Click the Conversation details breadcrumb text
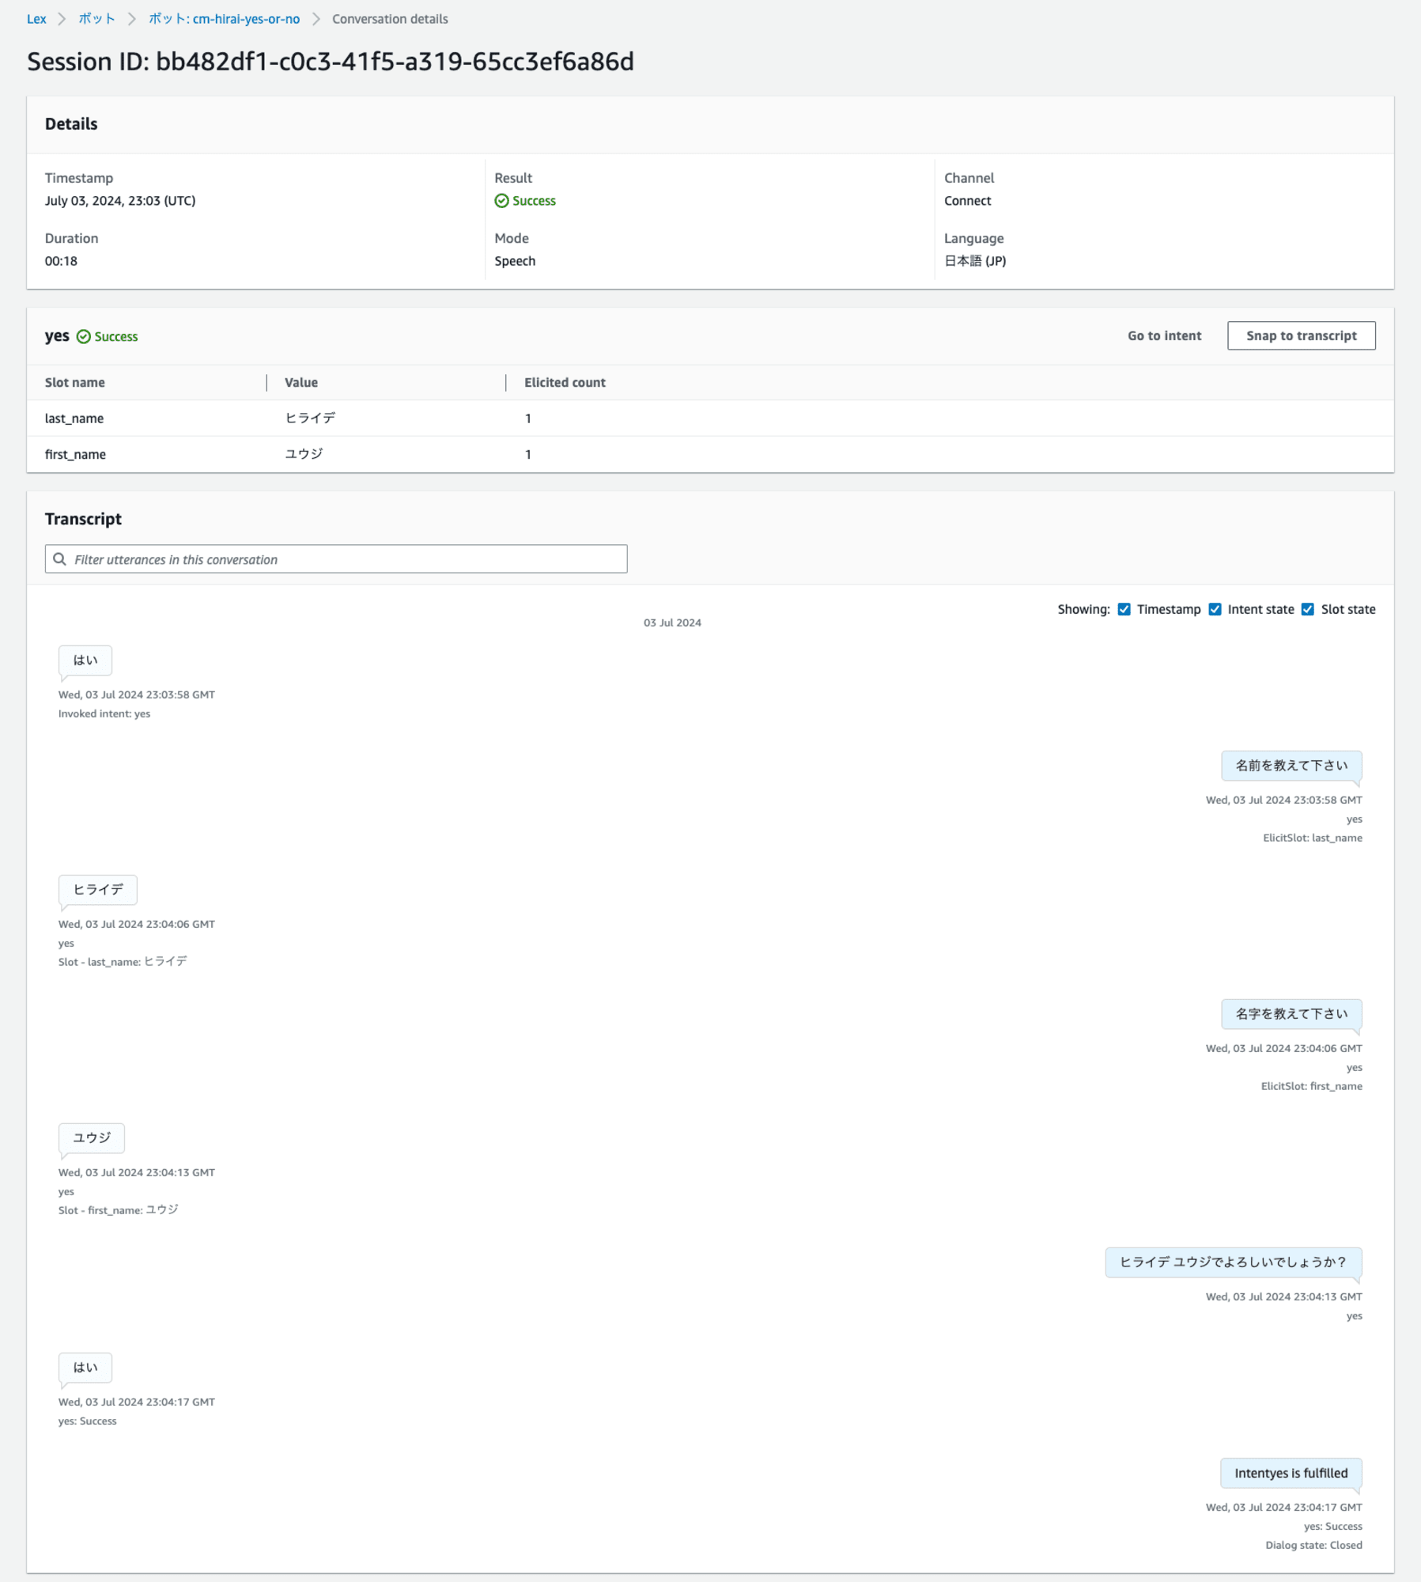1421x1582 pixels. point(390,19)
